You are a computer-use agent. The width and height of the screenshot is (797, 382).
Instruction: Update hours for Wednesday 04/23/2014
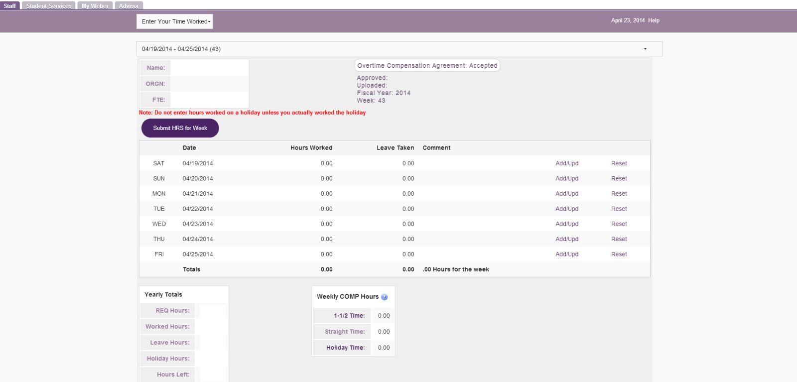coord(567,224)
